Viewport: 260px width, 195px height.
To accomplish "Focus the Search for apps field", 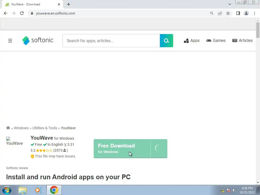I will [x=111, y=41].
